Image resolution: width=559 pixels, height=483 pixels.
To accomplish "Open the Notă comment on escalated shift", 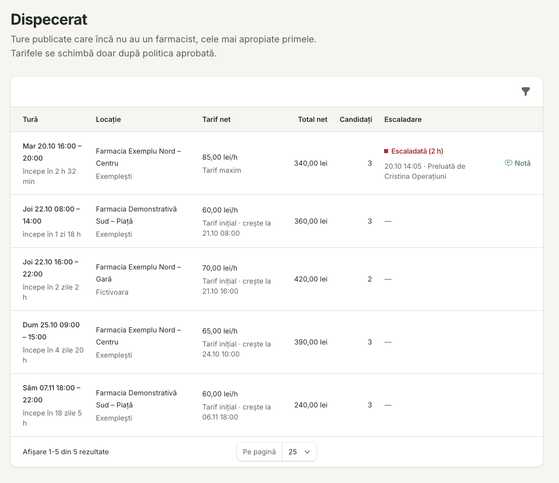I will [518, 163].
